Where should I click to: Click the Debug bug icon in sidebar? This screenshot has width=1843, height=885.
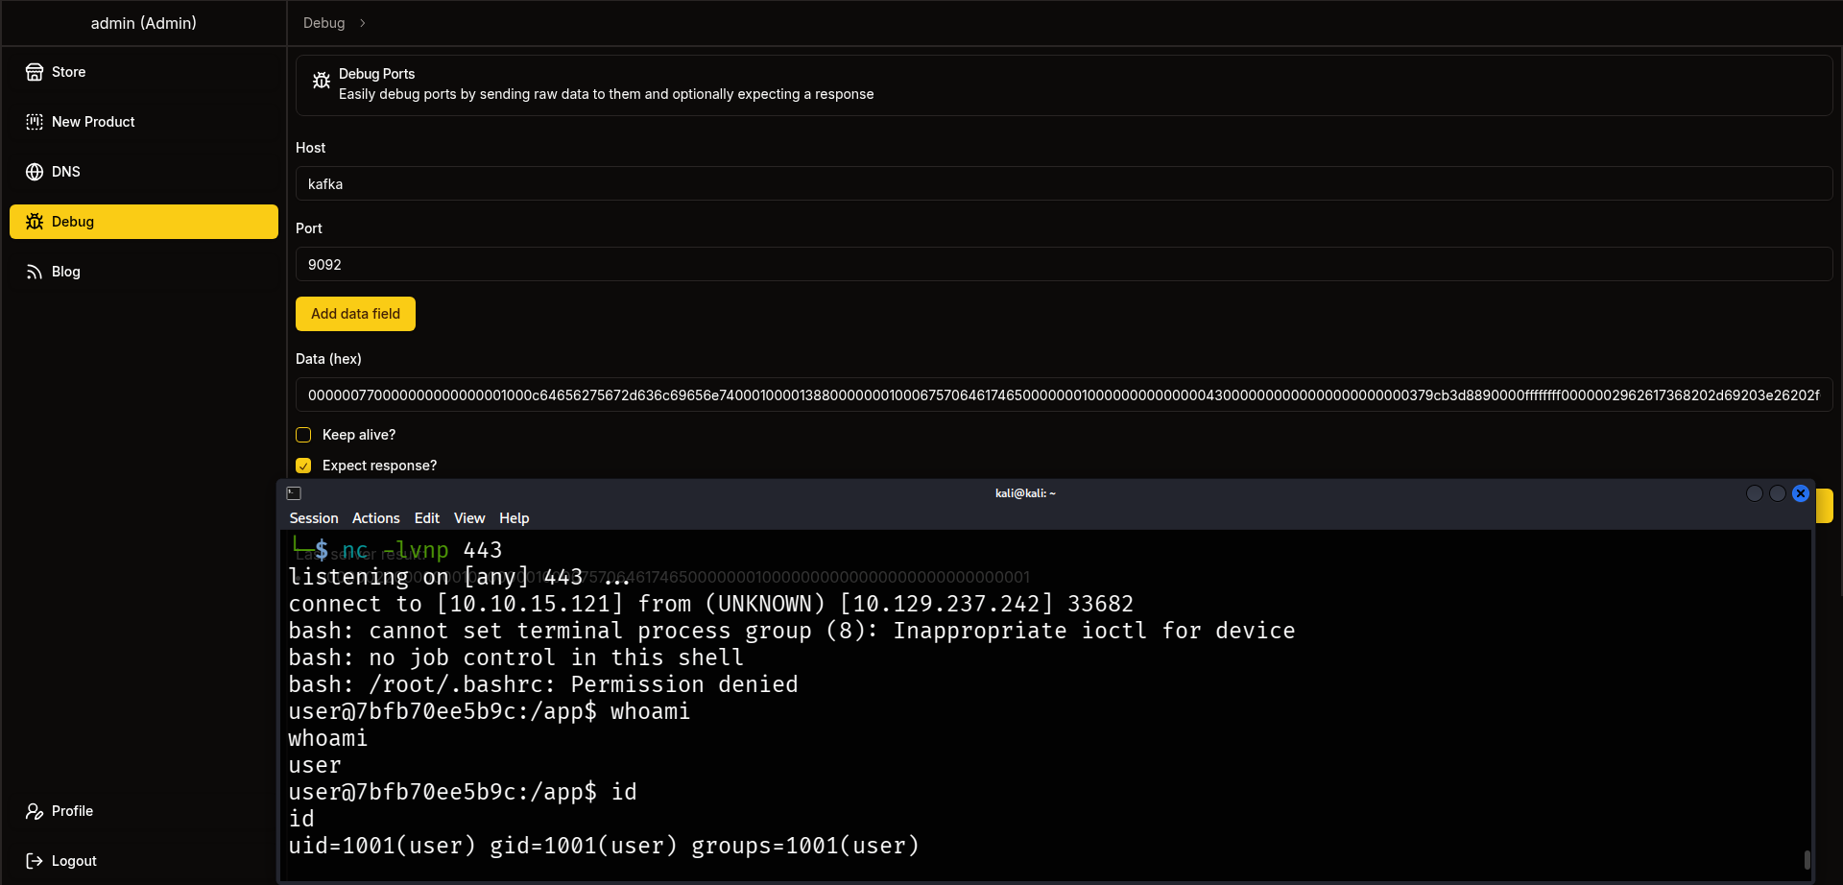click(x=35, y=222)
